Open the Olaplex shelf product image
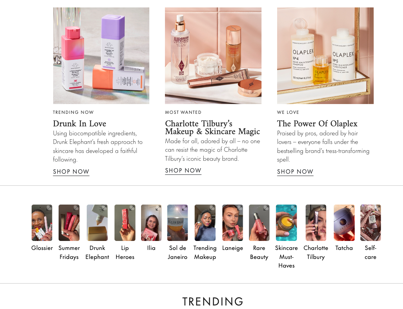The height and width of the screenshot is (309, 403). 325,56
